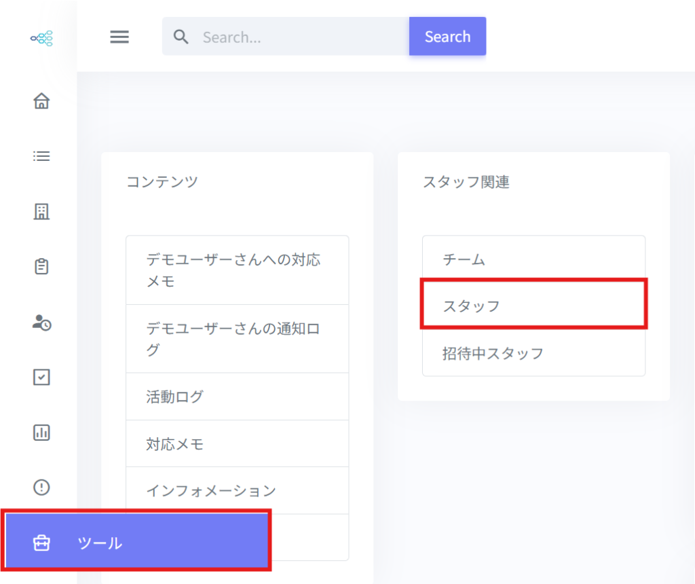Viewport: 695px width, 584px height.
Task: Open the home icon in sidebar
Action: pos(41,101)
